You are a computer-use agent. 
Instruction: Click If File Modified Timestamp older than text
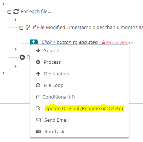tap(88, 28)
